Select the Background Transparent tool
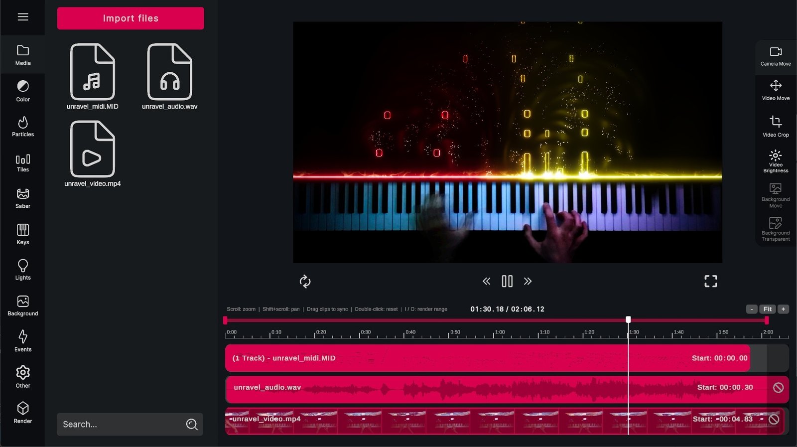The image size is (797, 447). [776, 229]
